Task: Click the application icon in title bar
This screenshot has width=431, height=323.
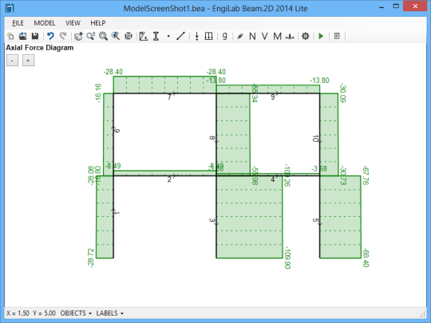Action: (10, 8)
